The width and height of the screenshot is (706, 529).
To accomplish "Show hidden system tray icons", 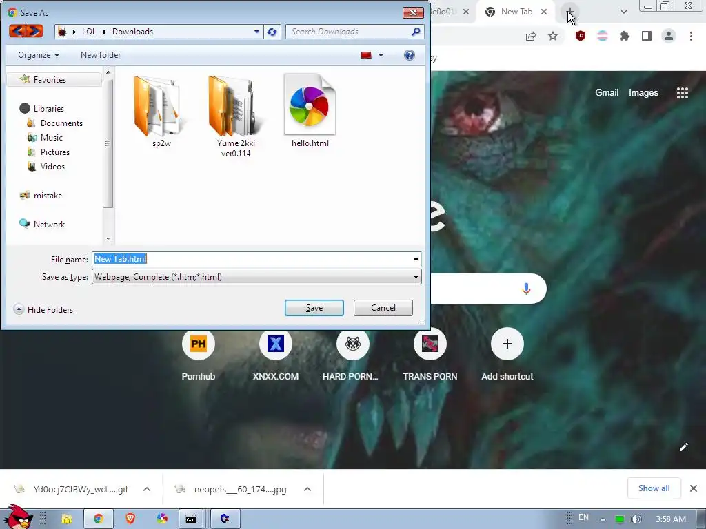I will (x=603, y=519).
